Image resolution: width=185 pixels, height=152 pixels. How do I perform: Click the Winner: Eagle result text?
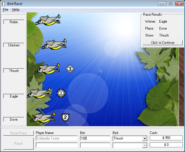coord(156,21)
